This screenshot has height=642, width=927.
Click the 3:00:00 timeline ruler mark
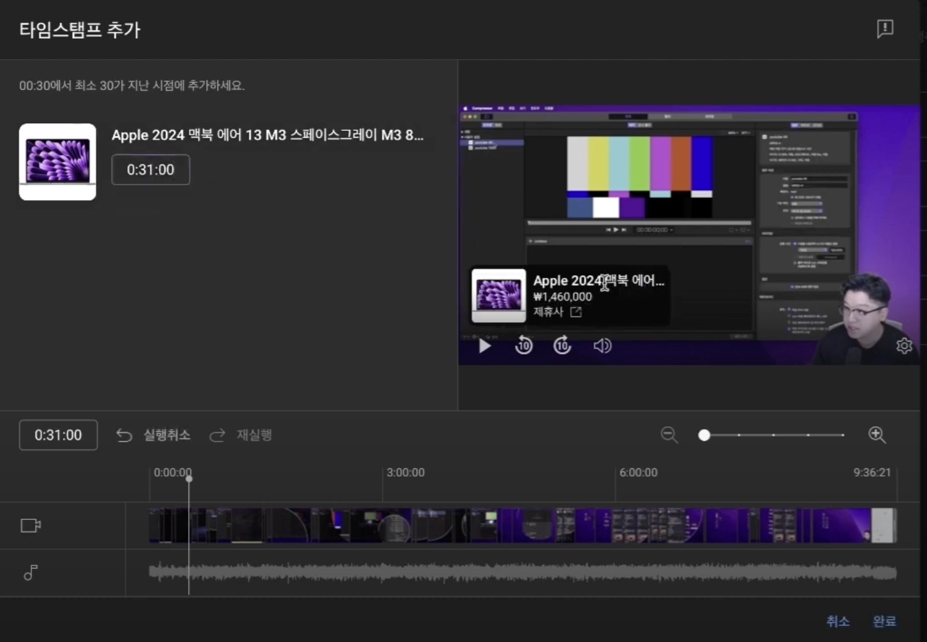tap(406, 473)
